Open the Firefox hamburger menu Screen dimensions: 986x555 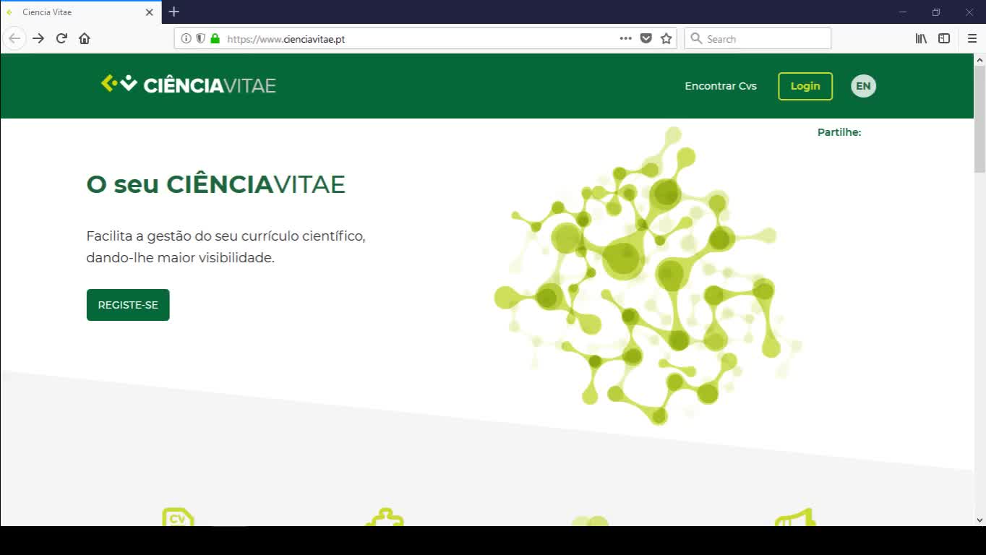click(972, 38)
